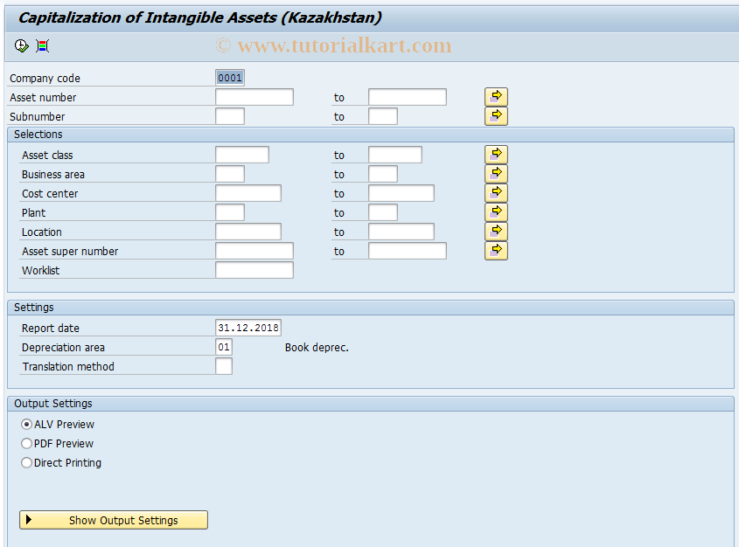Click the Cost center from field

point(248,193)
